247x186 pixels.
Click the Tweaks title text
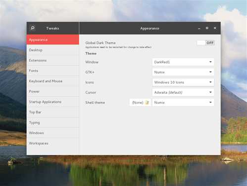(52, 28)
